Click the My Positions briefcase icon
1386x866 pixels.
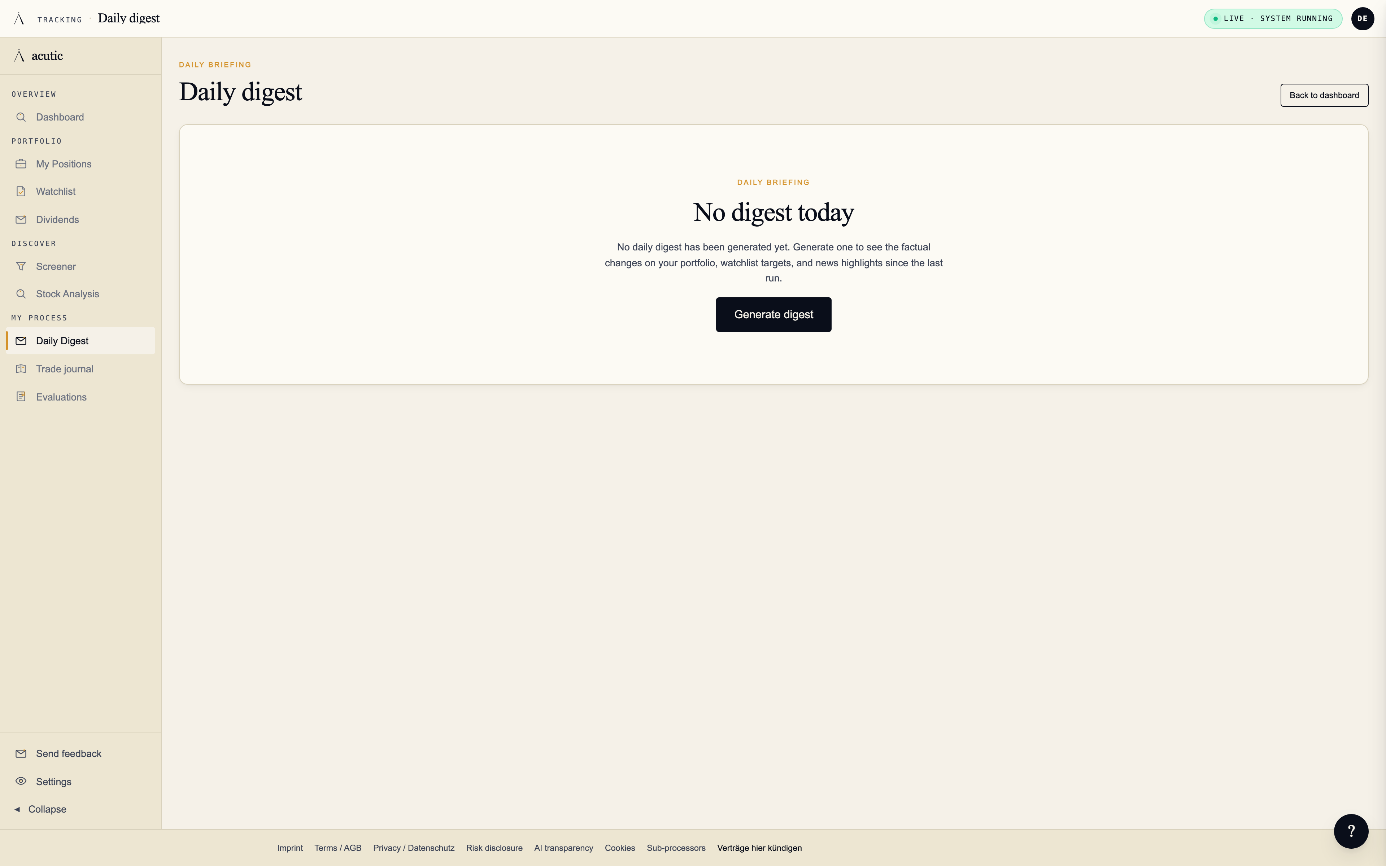[x=21, y=164]
